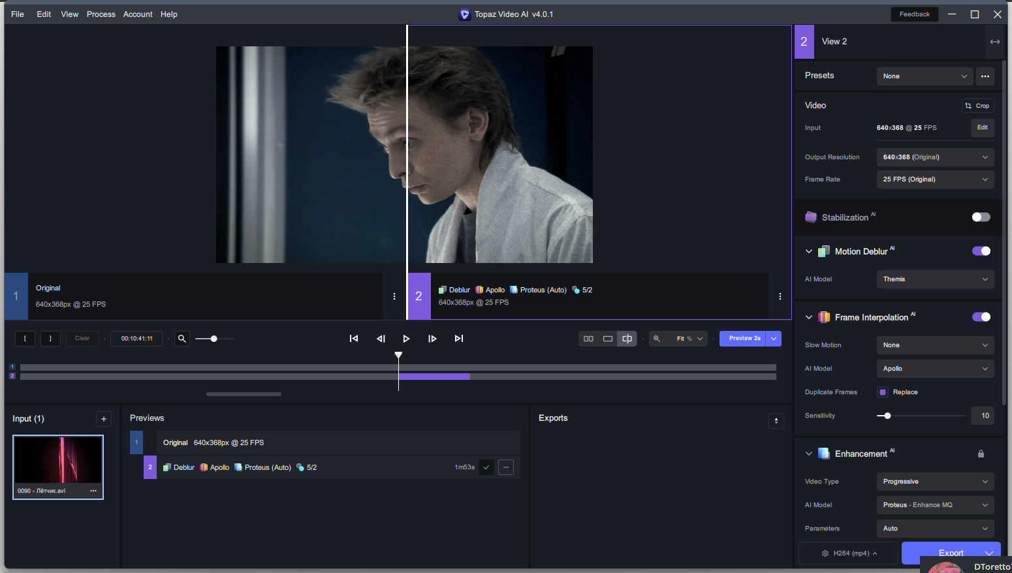The image size is (1012, 573).
Task: Enable the Stabilization toggle
Action: point(981,217)
